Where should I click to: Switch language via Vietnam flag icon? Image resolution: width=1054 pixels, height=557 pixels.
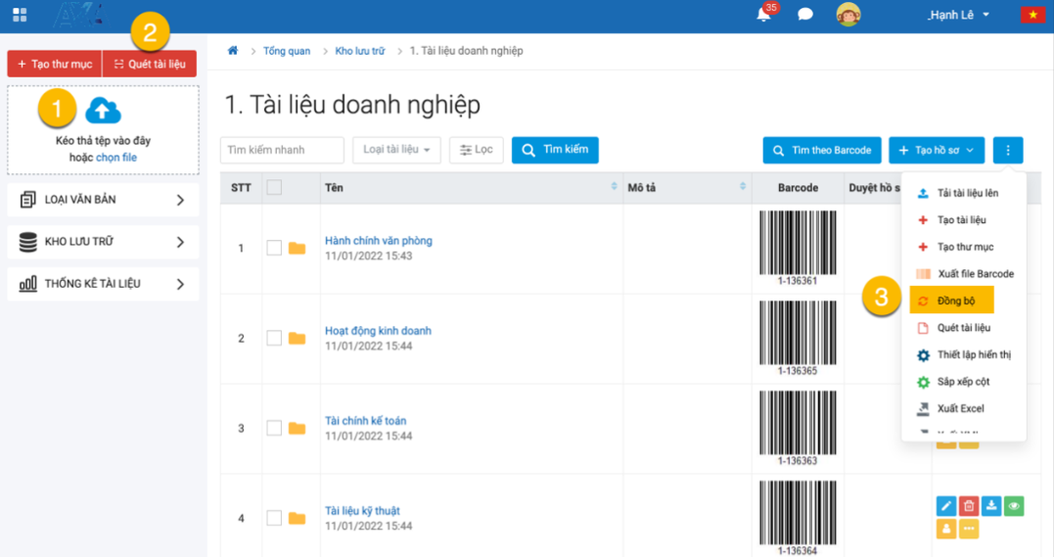point(1032,14)
